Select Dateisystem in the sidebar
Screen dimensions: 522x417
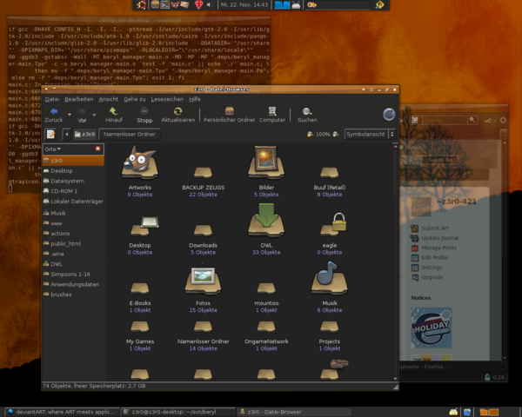73,181
